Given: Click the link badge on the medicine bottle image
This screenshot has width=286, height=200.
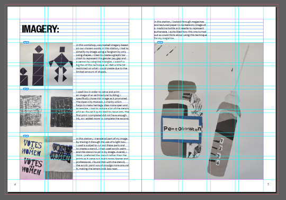Looking at the screenshot, I should tap(160, 43).
